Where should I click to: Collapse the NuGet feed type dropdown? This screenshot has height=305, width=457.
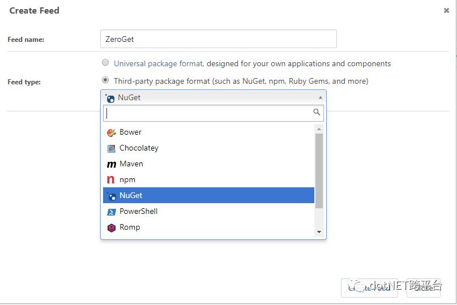pyautogui.click(x=213, y=97)
